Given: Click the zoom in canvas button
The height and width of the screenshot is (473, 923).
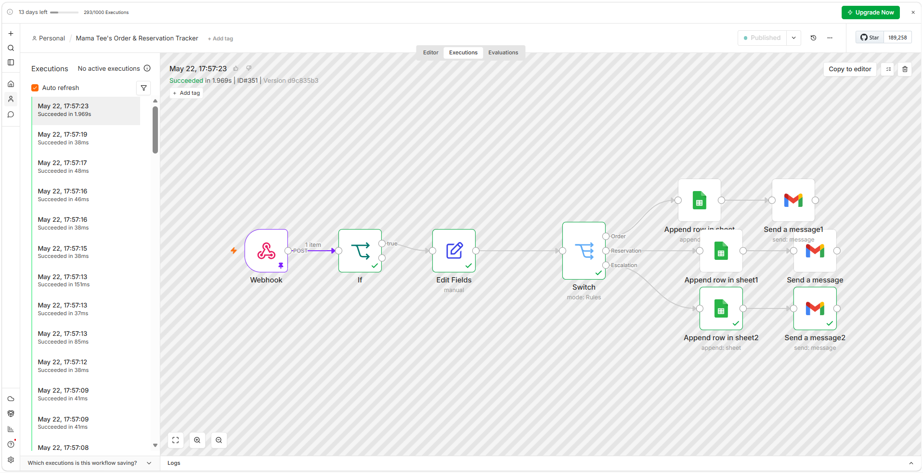Looking at the screenshot, I should 197,440.
